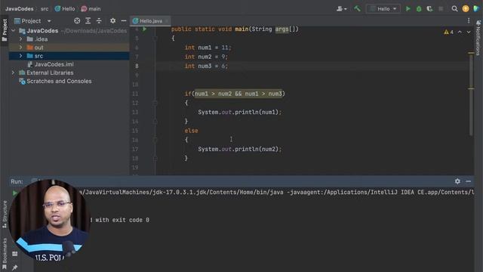Expand the .idea folder
This screenshot has height=272, width=483.
(20, 39)
